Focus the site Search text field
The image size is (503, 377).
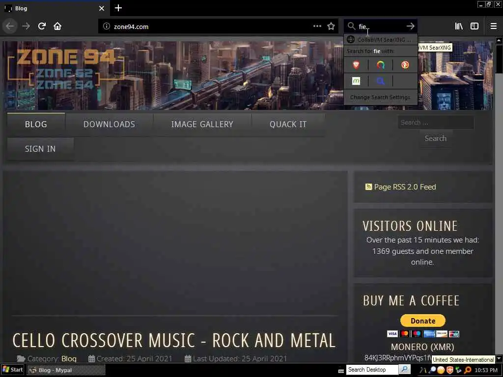[436, 122]
